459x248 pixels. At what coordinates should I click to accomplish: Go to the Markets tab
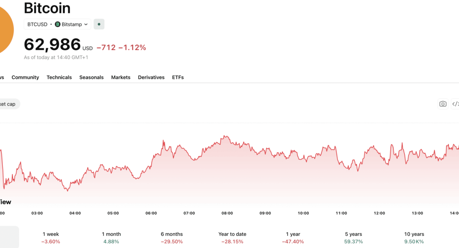(121, 77)
